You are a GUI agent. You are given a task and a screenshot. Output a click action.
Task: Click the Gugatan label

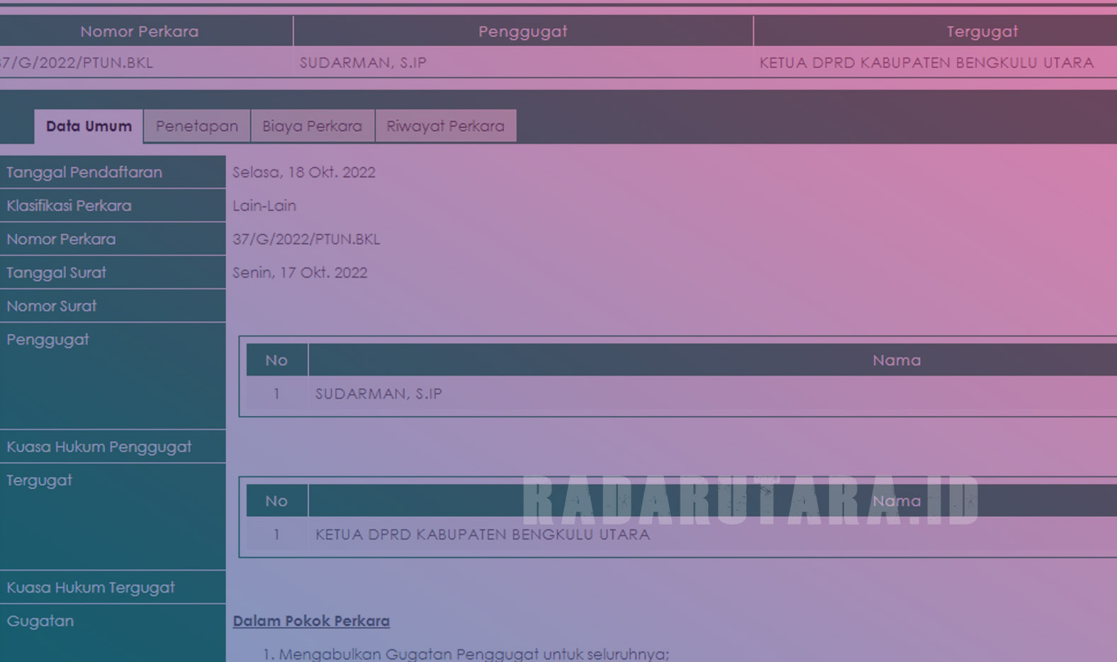coord(40,621)
